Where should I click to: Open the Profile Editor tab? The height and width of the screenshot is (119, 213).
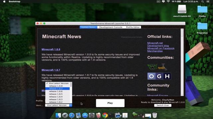coord(133,27)
